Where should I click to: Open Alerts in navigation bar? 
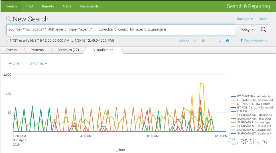click(x=67, y=6)
